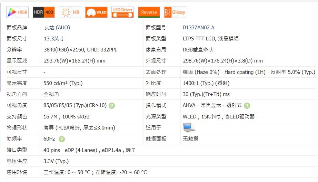The width and height of the screenshot is (318, 182).
Task: Click the 面板品牌 row label
Action: point(17,28)
